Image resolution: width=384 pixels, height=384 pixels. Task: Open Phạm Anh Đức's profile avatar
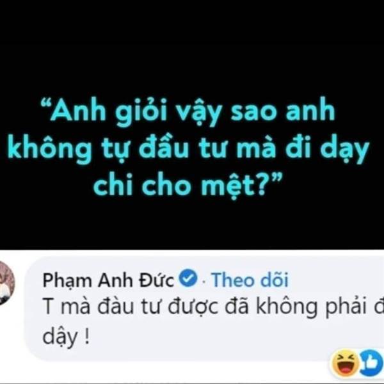pos(7,284)
